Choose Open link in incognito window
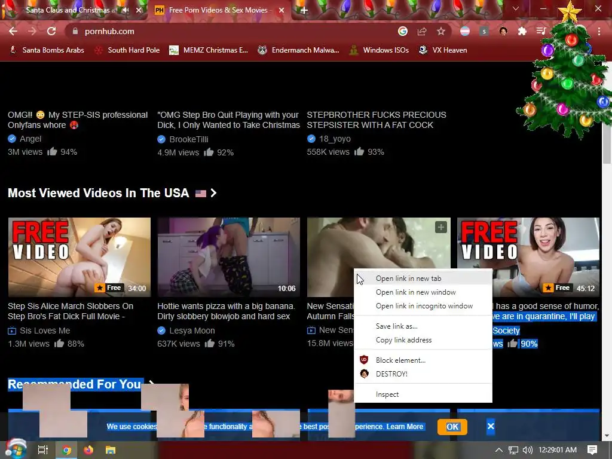The image size is (612, 459). point(423,306)
